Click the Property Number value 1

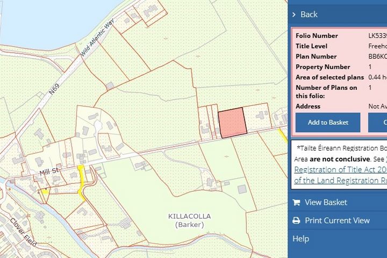pos(370,67)
